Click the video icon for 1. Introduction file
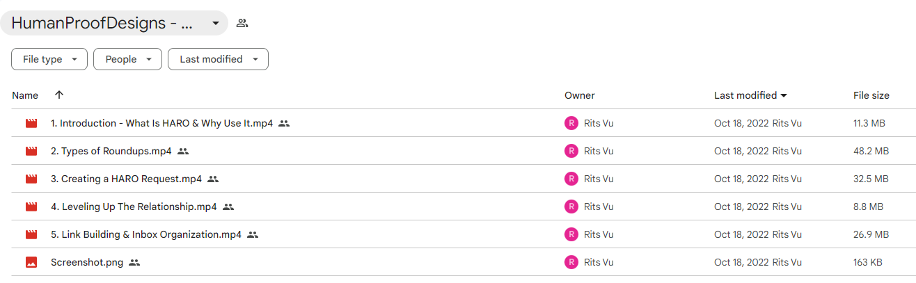 coord(31,123)
